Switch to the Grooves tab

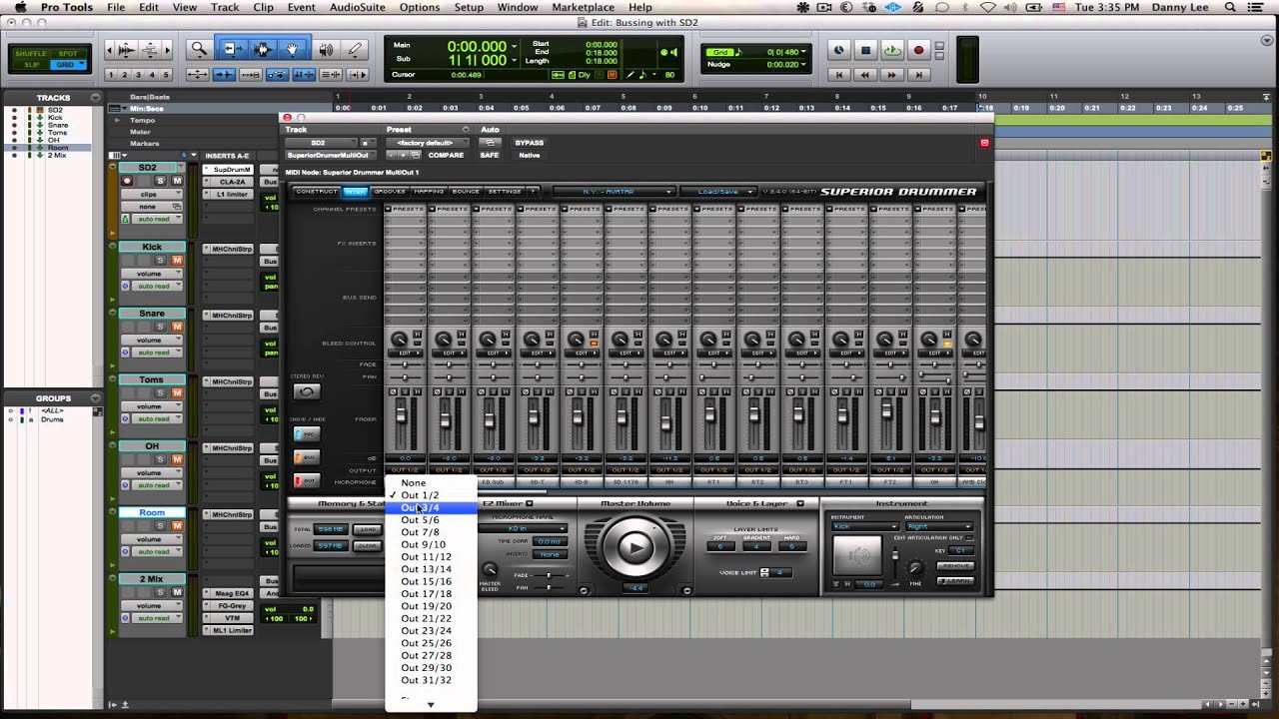(x=390, y=192)
